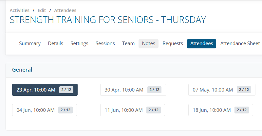Click the Edit breadcrumb link
262x136 pixels.
click(42, 10)
